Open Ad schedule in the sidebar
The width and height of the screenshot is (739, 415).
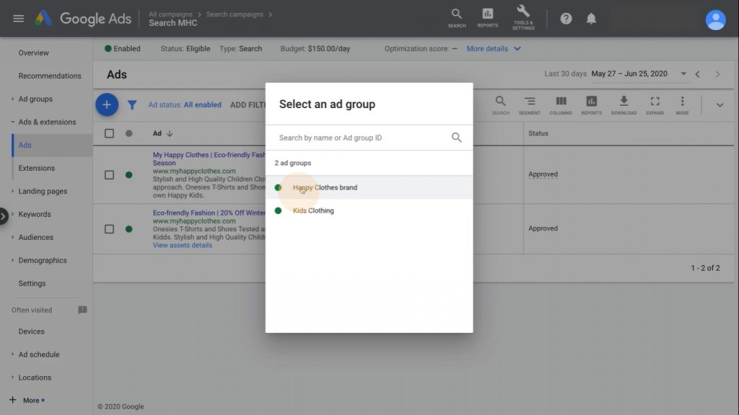[39, 354]
